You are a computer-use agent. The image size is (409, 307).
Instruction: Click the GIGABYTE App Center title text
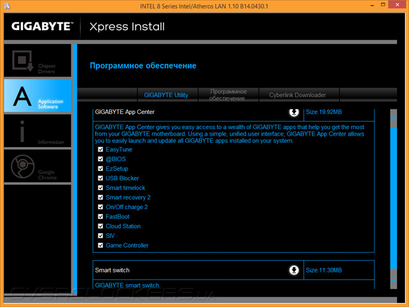click(125, 112)
